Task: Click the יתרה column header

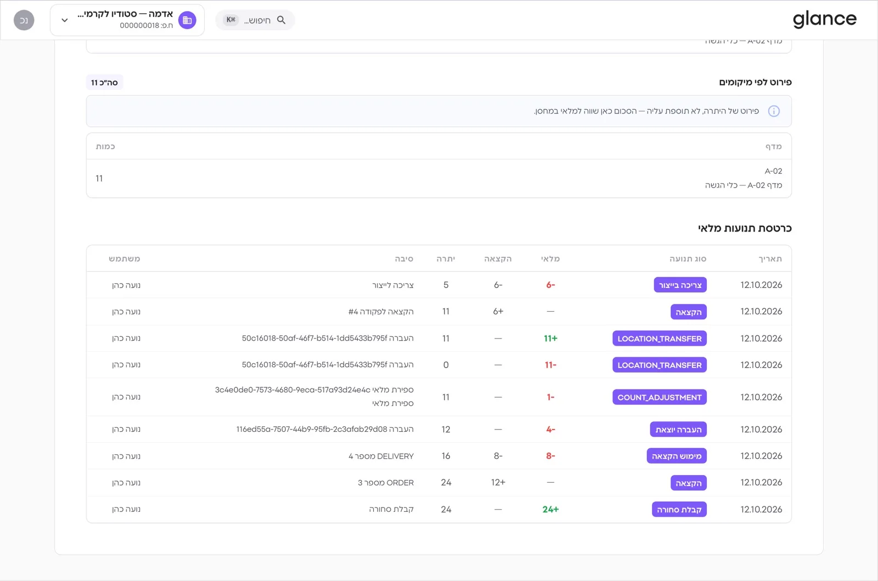Action: click(x=446, y=259)
